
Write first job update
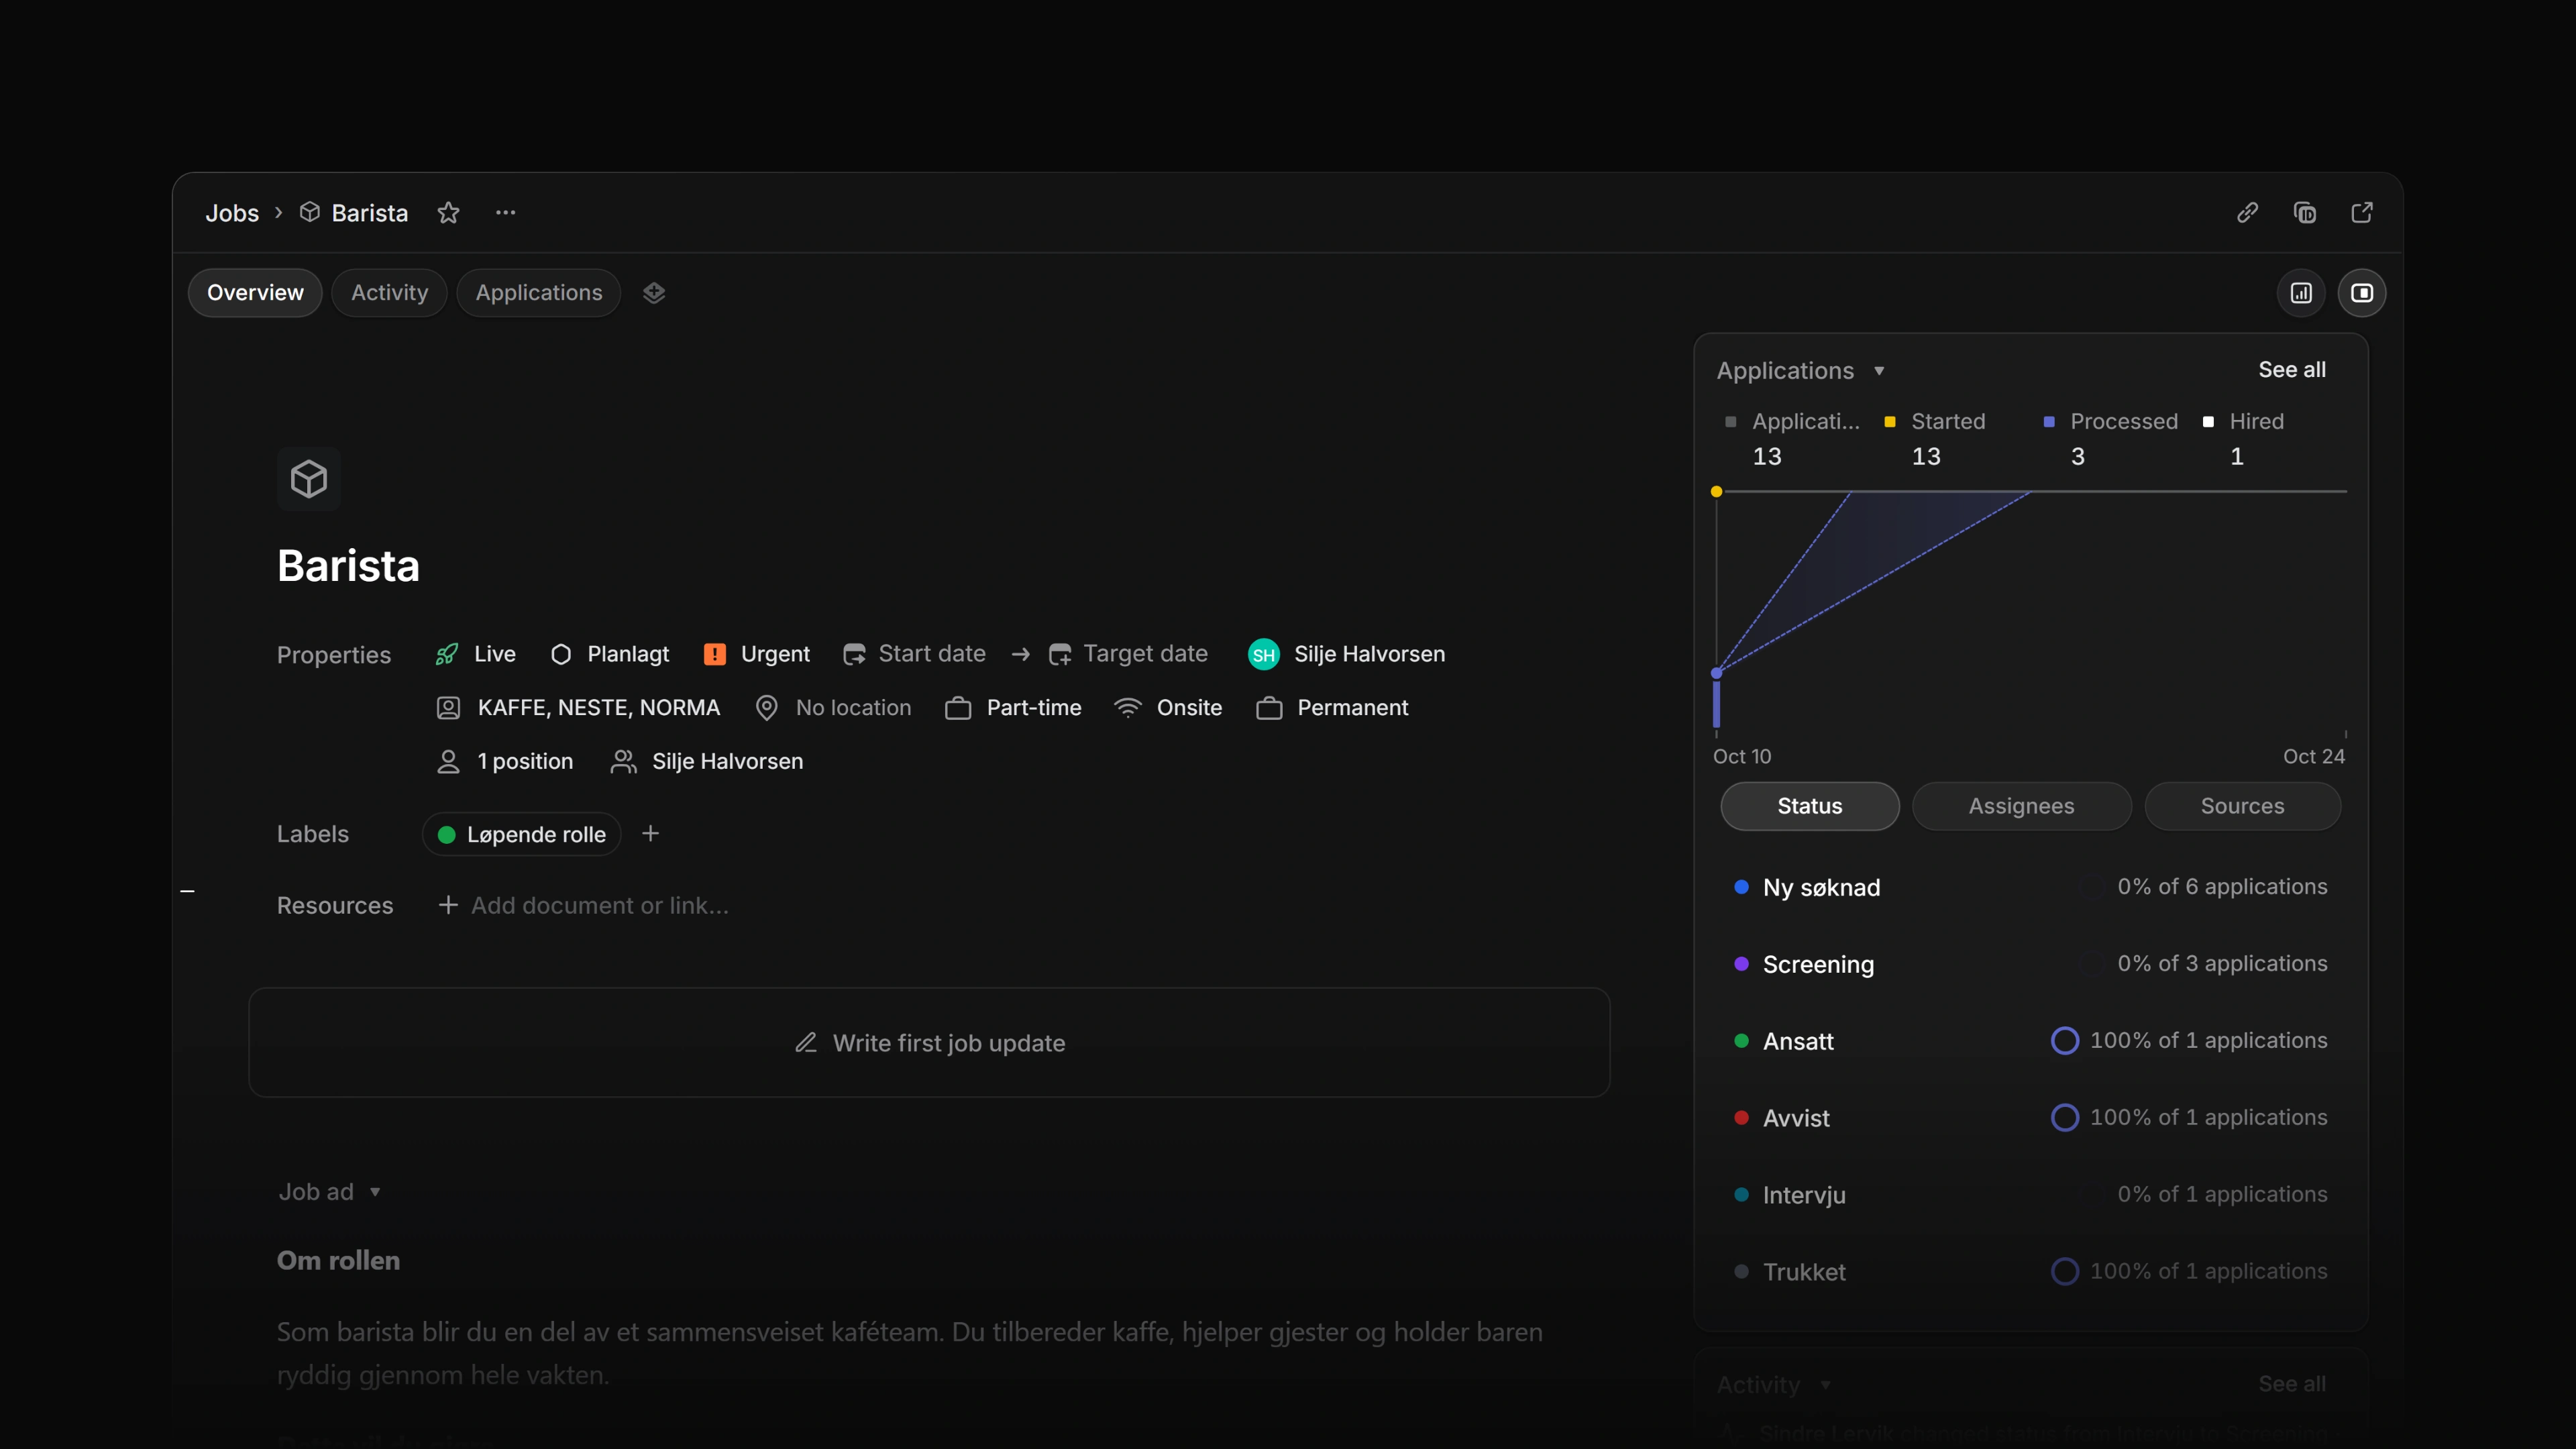coord(929,1043)
